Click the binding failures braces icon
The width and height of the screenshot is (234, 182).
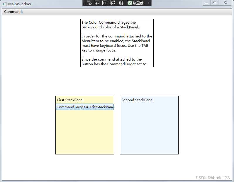pos(121,3)
